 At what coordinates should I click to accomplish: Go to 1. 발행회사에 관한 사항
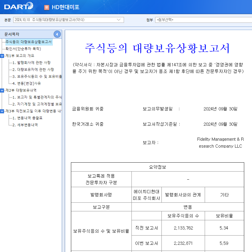(31, 63)
